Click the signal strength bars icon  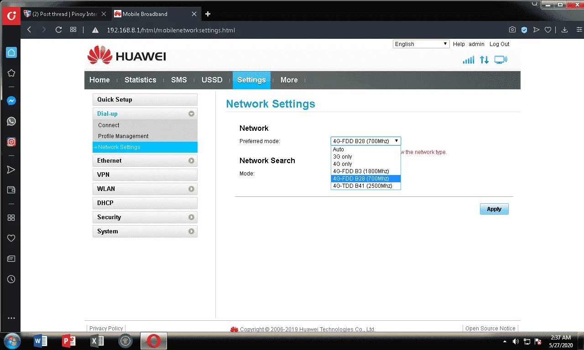point(469,60)
